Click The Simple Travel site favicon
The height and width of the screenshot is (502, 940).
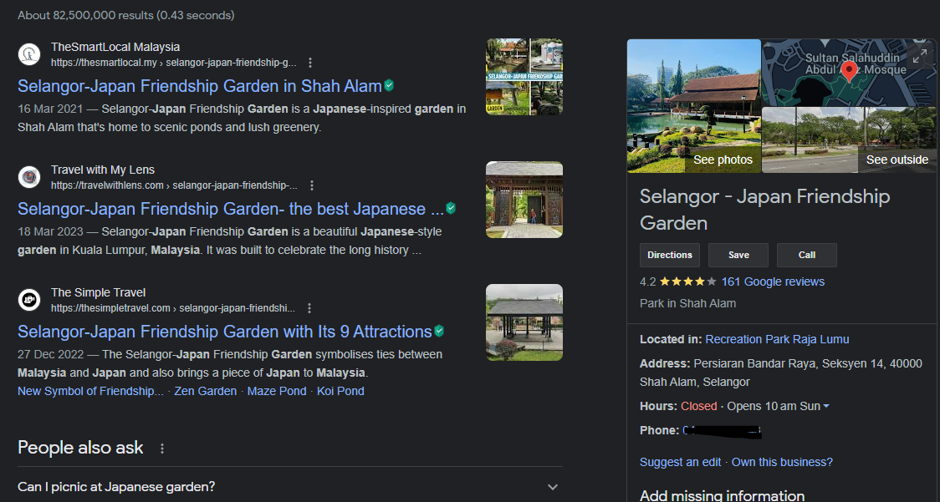28,300
